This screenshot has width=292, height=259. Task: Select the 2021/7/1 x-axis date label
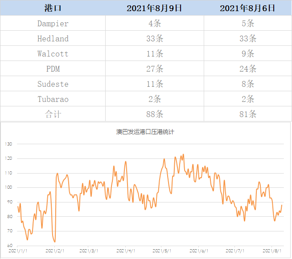click(x=235, y=251)
